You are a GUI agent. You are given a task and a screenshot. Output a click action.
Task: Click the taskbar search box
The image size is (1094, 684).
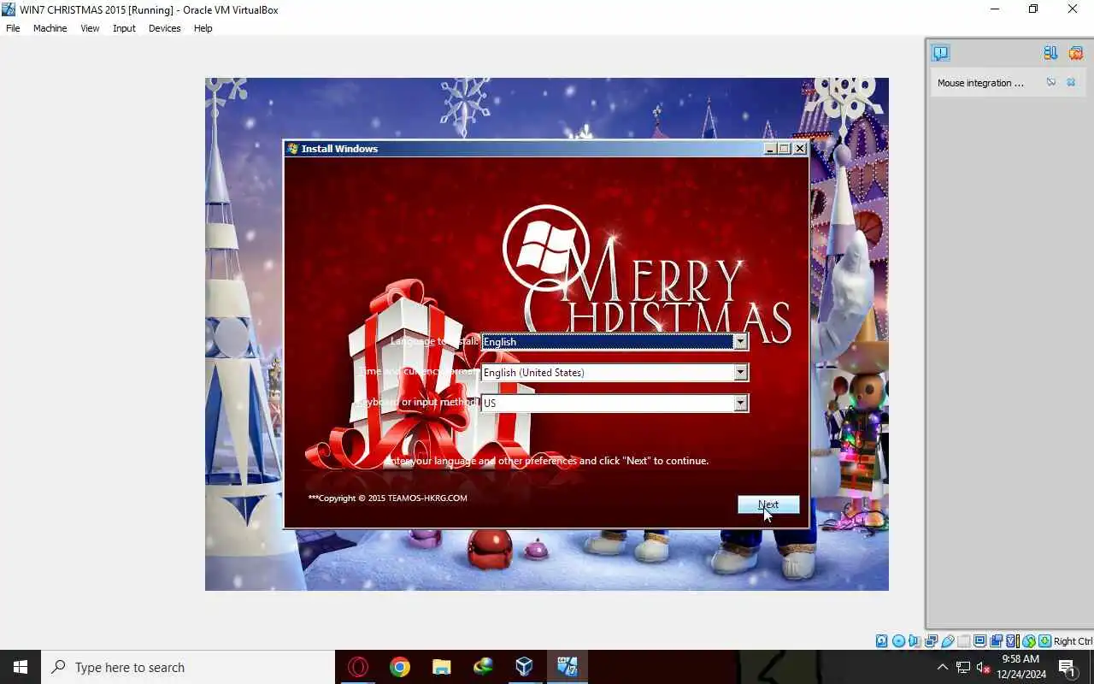pos(188,667)
